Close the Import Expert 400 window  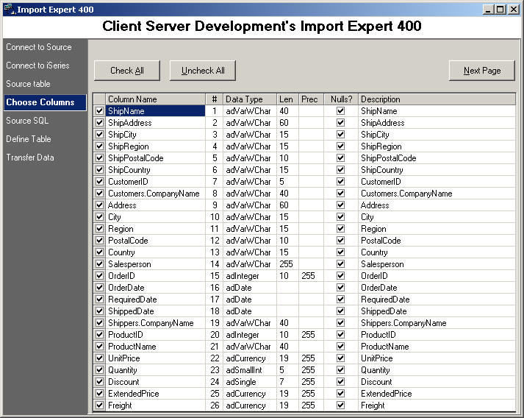513,10
